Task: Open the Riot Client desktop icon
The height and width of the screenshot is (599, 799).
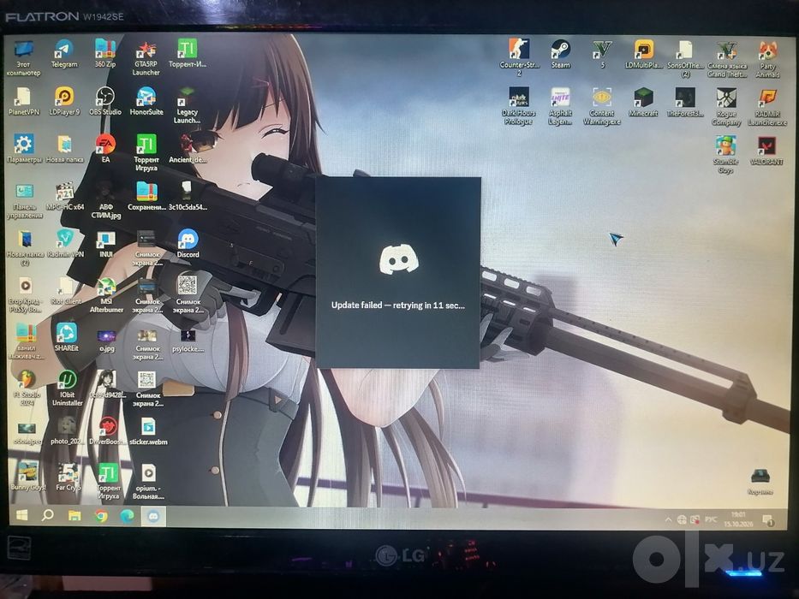Action: [66, 290]
